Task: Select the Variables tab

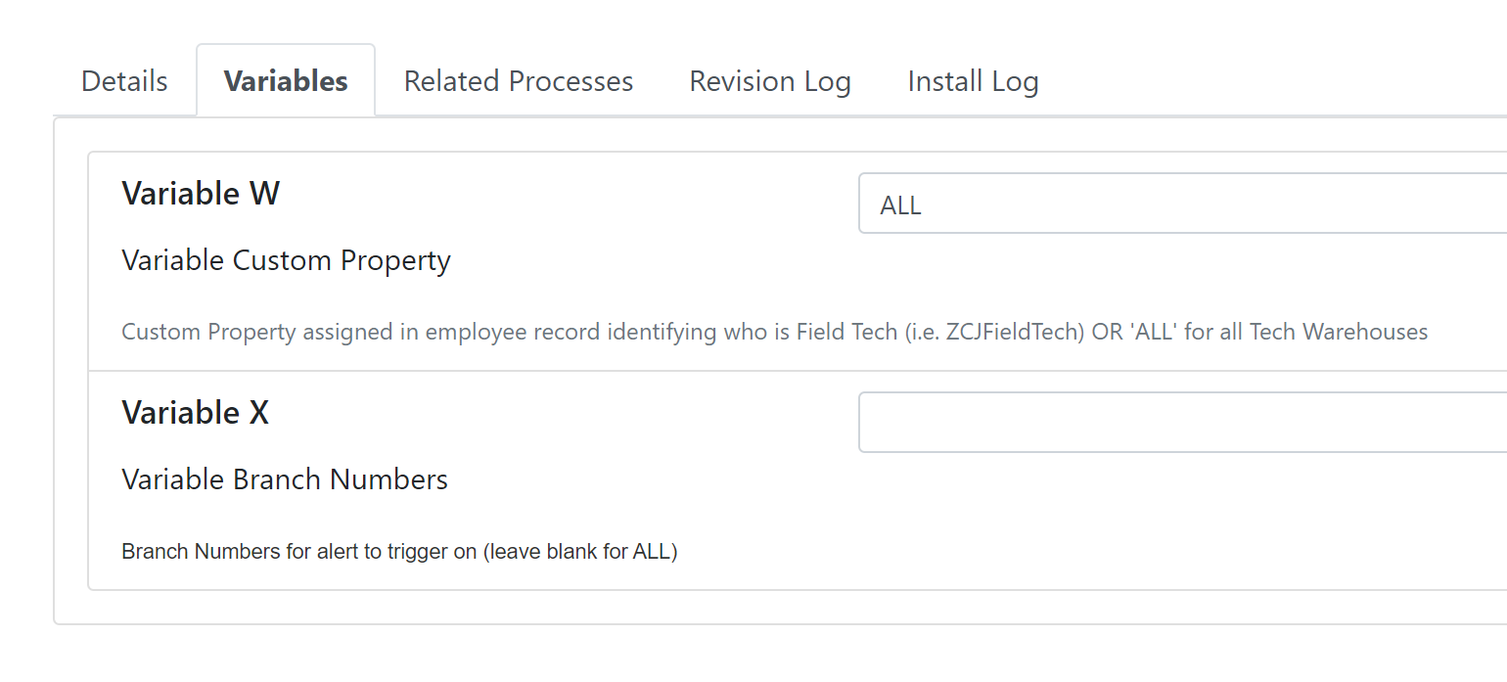Action: (286, 81)
